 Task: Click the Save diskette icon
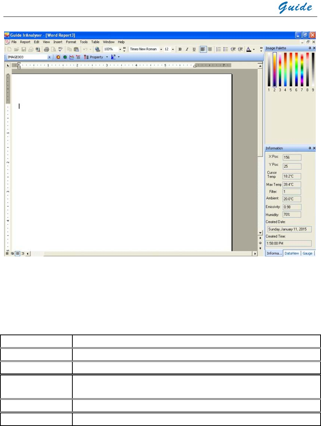24,49
